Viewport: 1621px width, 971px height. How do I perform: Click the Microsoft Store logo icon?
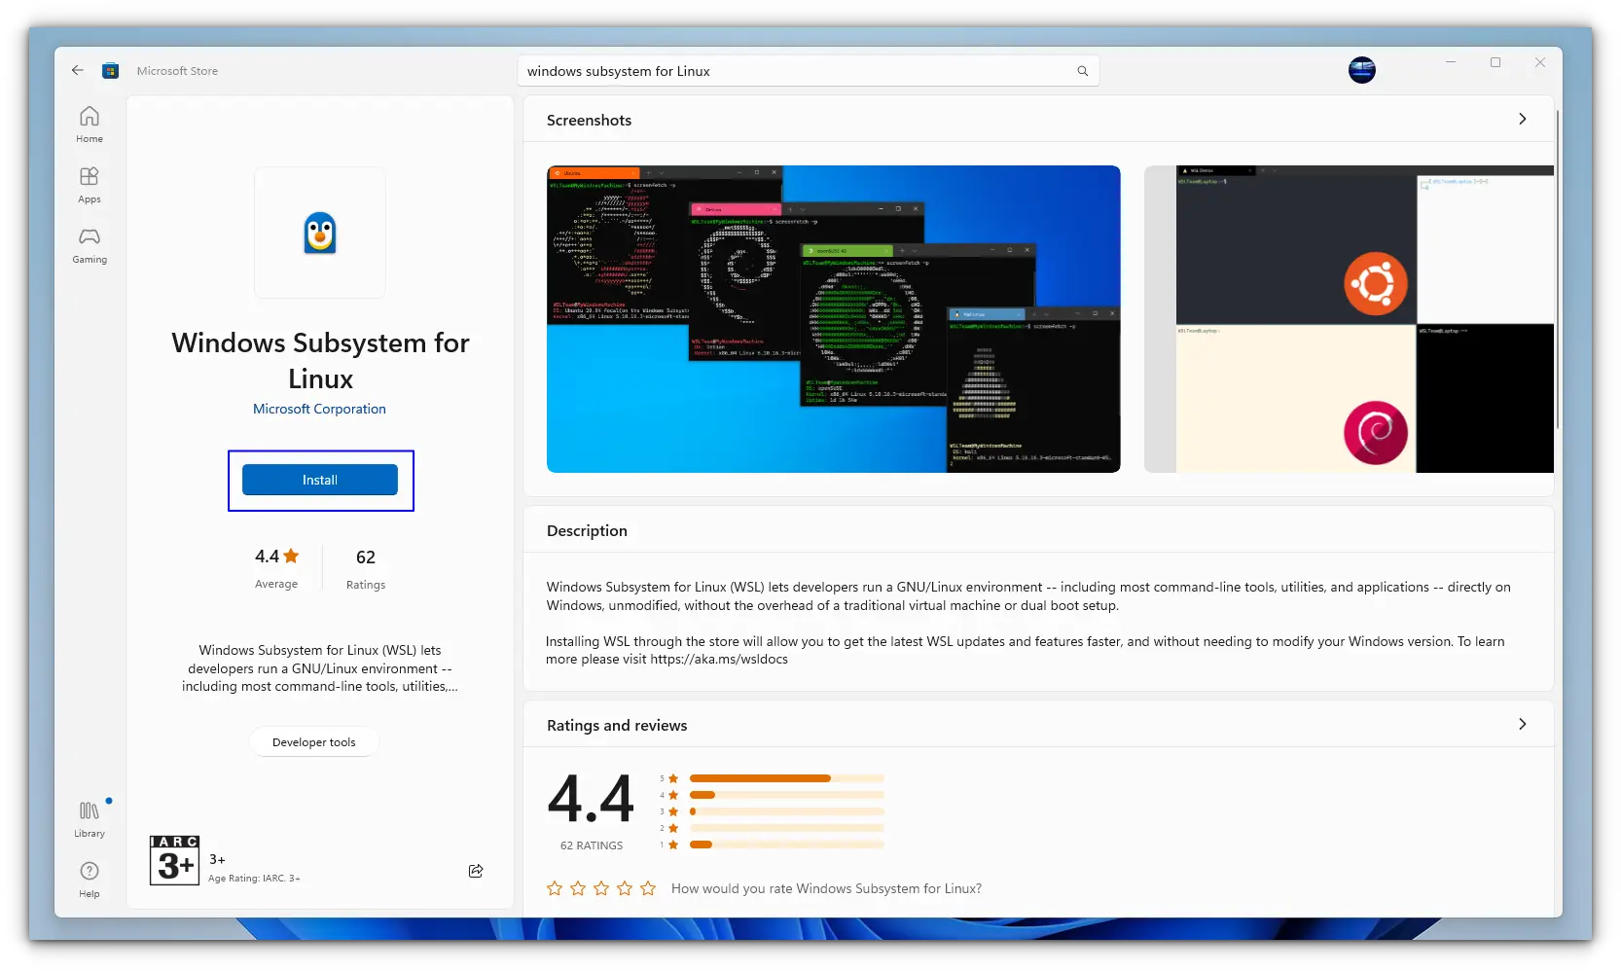click(111, 70)
